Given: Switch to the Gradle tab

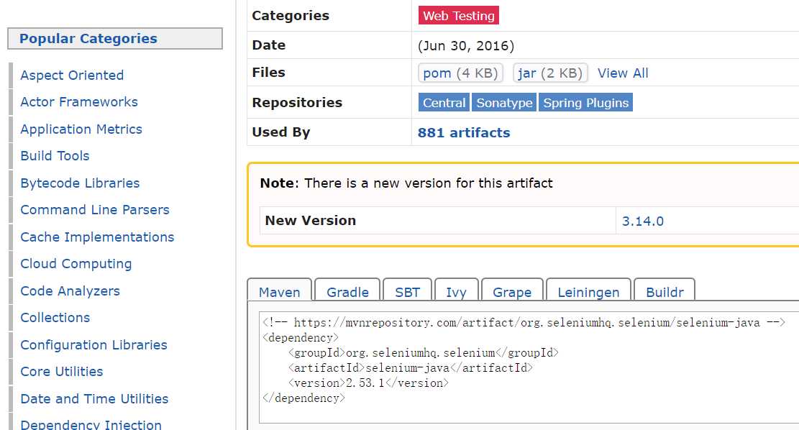Looking at the screenshot, I should (347, 292).
